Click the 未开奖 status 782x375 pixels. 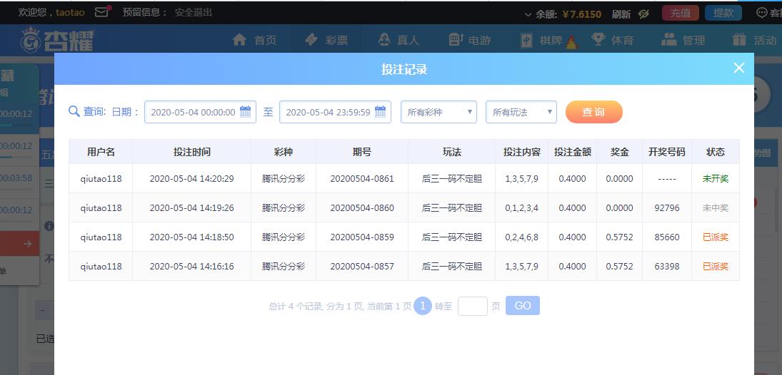pyautogui.click(x=716, y=179)
